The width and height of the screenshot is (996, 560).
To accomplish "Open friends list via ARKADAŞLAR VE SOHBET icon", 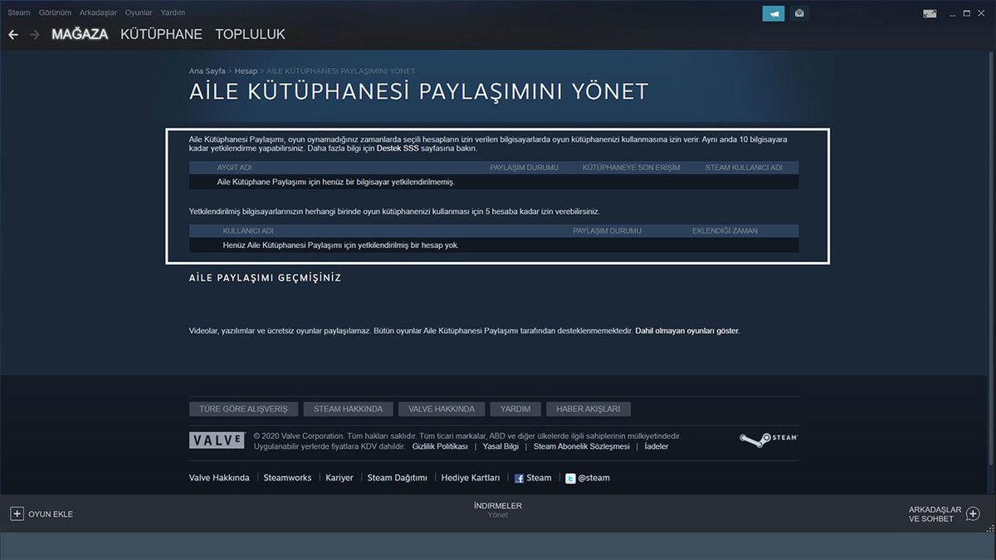I will click(x=971, y=514).
